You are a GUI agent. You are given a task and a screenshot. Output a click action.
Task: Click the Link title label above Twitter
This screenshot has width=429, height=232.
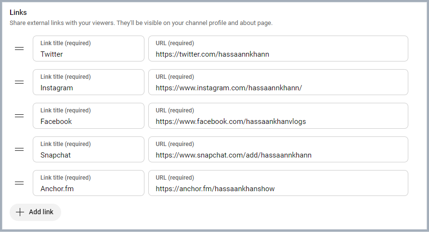click(x=65, y=43)
